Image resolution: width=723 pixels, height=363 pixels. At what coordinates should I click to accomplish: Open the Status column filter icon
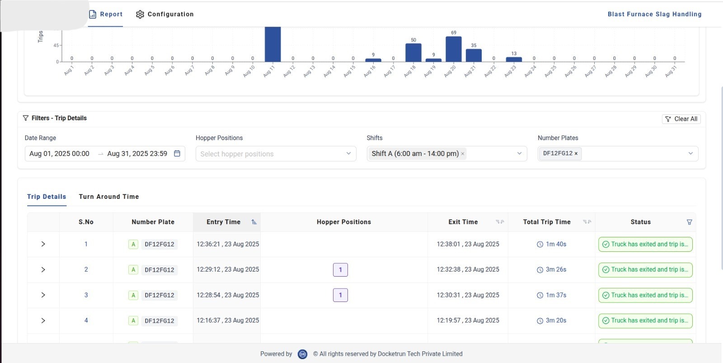coord(689,222)
